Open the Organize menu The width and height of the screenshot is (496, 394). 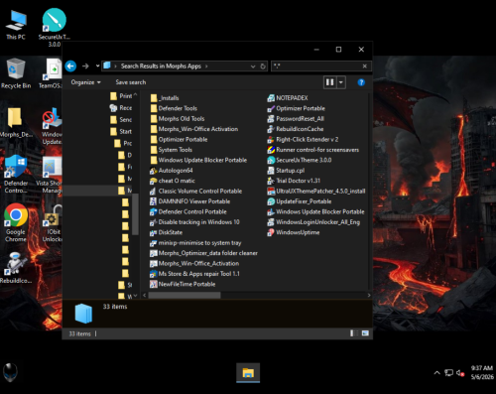point(85,82)
